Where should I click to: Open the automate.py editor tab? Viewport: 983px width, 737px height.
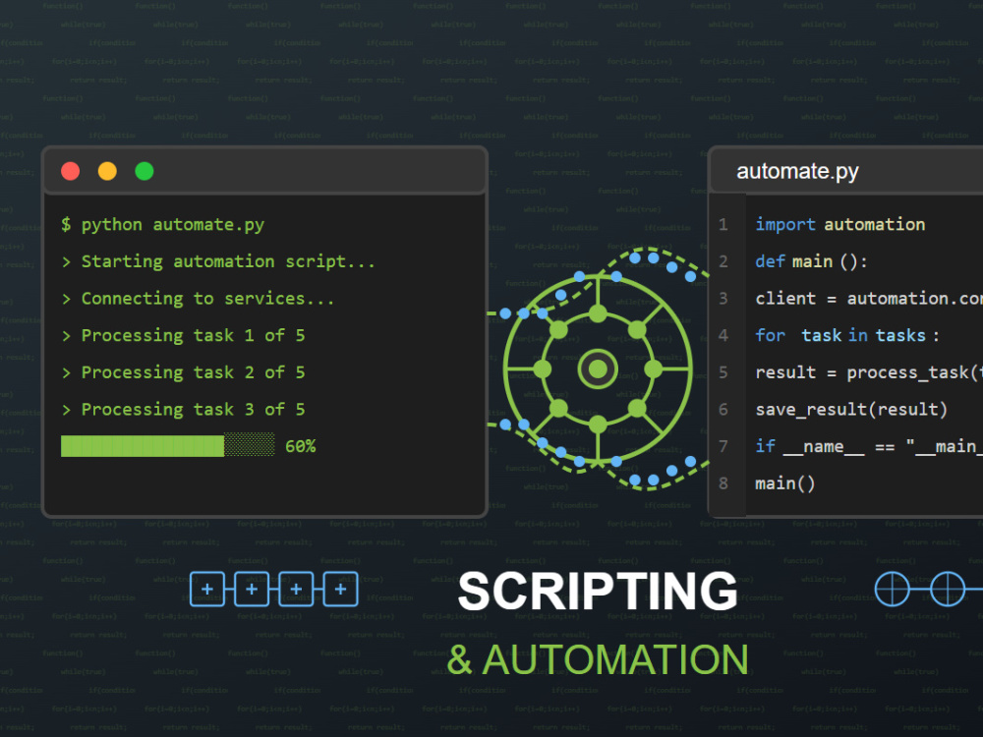pyautogui.click(x=797, y=171)
